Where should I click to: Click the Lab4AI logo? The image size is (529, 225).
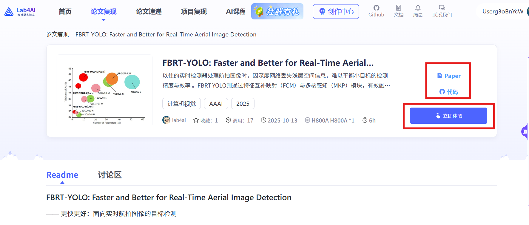pyautogui.click(x=20, y=12)
